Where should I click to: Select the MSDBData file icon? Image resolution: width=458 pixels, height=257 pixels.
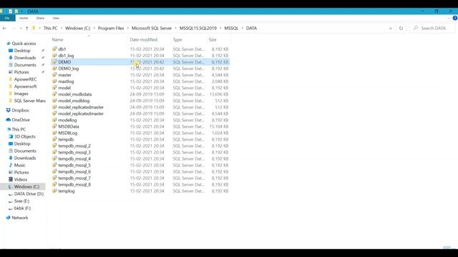click(x=54, y=126)
